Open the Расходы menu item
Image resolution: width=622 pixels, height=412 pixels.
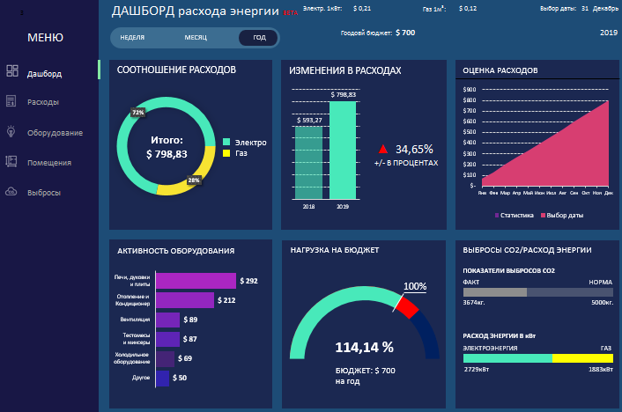click(x=43, y=102)
